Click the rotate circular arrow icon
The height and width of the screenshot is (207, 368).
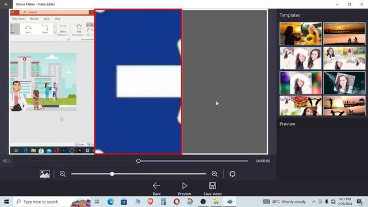(x=232, y=174)
